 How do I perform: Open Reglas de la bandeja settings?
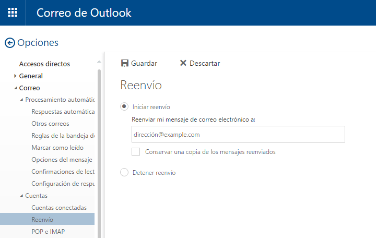click(63, 136)
